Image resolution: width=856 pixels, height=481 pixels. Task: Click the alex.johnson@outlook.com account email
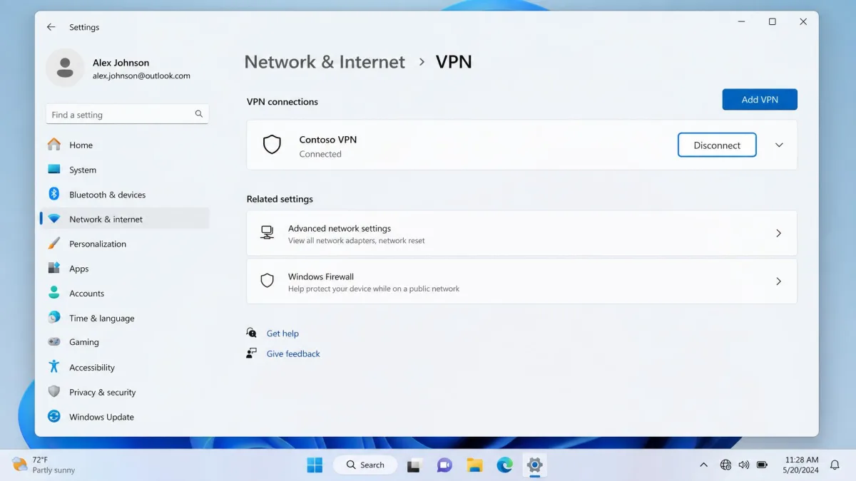click(141, 76)
